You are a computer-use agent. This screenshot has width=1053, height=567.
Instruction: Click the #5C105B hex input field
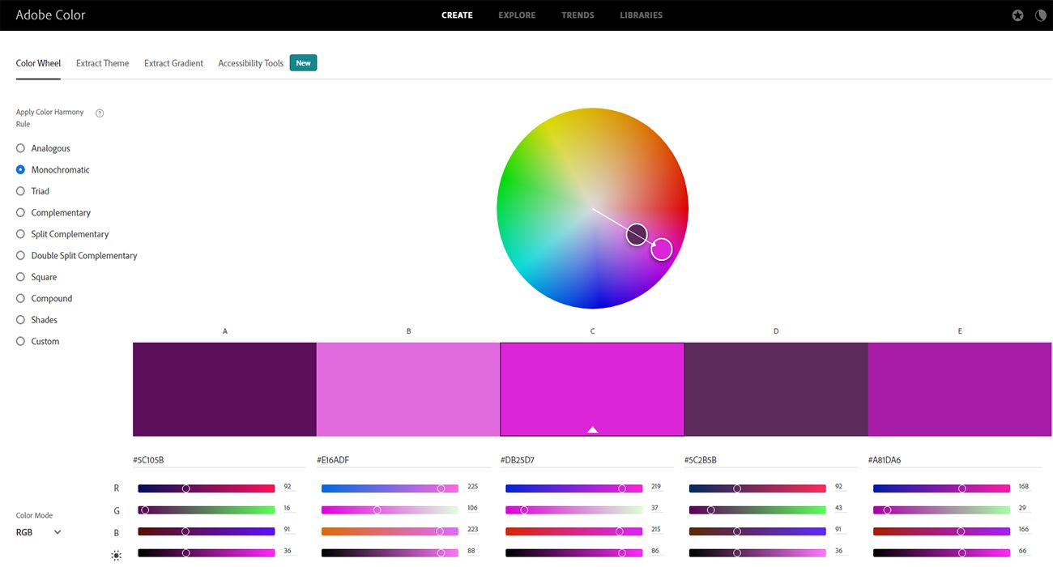(x=219, y=460)
